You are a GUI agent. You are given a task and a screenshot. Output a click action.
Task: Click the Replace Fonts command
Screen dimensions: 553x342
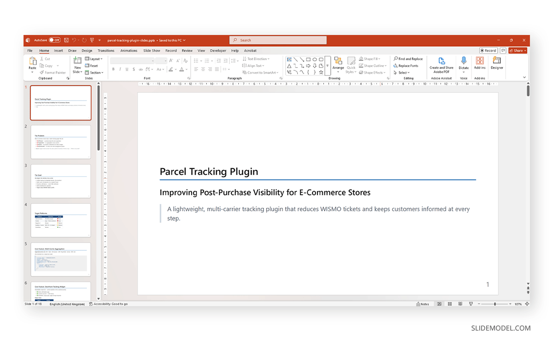point(407,66)
